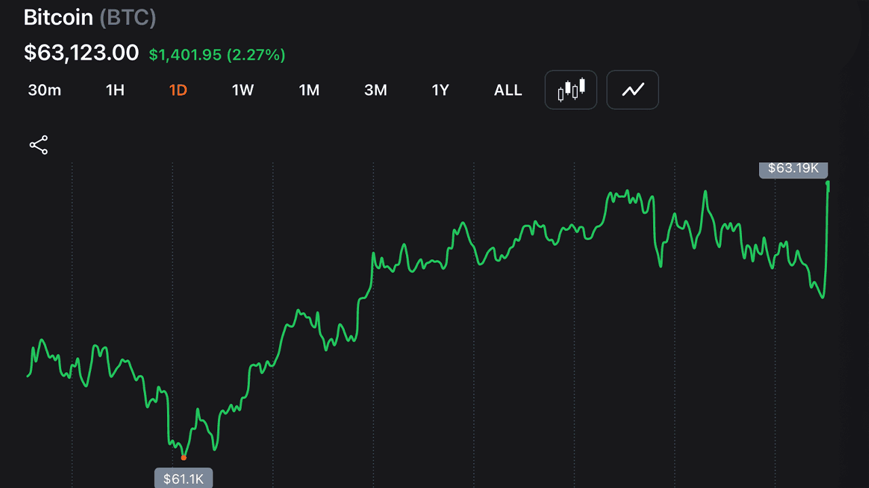Screen dimensions: 869x488
Task: Select the 1D time range
Action: click(x=178, y=90)
